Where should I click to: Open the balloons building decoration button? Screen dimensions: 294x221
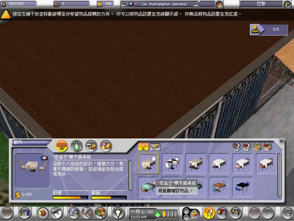point(222,213)
